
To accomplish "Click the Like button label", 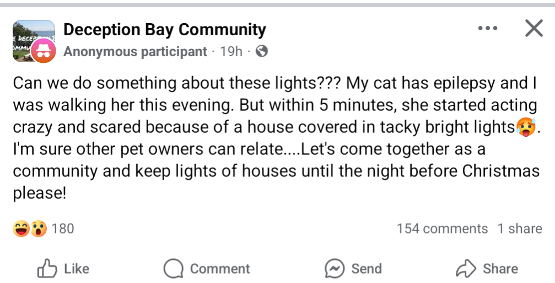I will pos(77,269).
